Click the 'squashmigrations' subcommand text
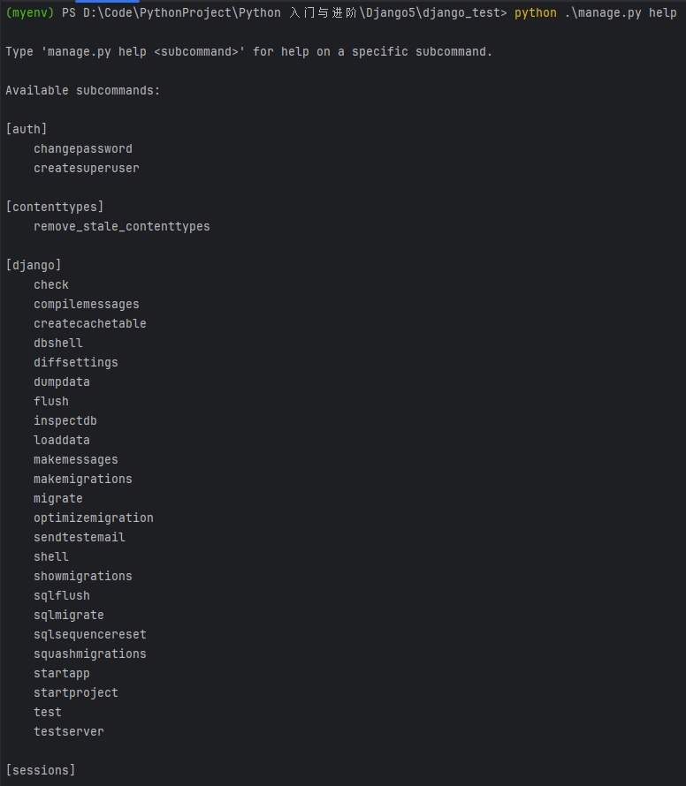Image resolution: width=686 pixels, height=786 pixels. point(90,654)
